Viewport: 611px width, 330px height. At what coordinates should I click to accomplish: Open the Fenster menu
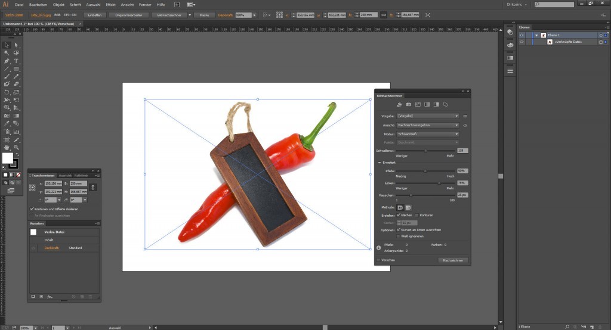coord(145,5)
